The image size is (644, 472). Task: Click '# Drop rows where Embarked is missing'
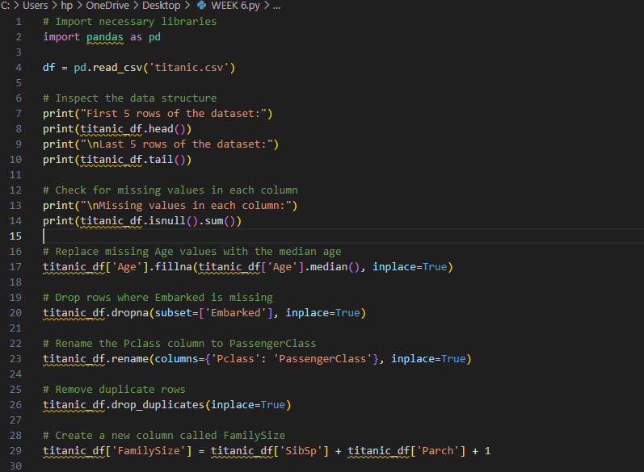(x=158, y=298)
